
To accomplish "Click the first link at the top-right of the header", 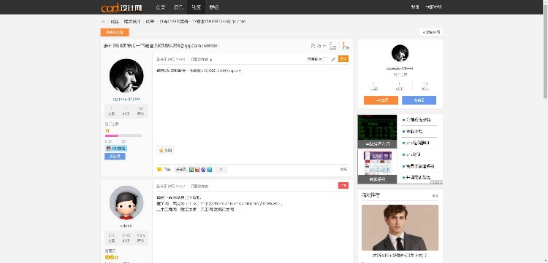I will pyautogui.click(x=415, y=7).
